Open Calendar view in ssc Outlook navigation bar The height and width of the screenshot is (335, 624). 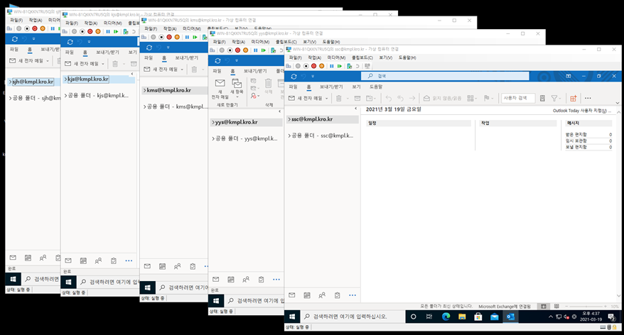(307, 295)
